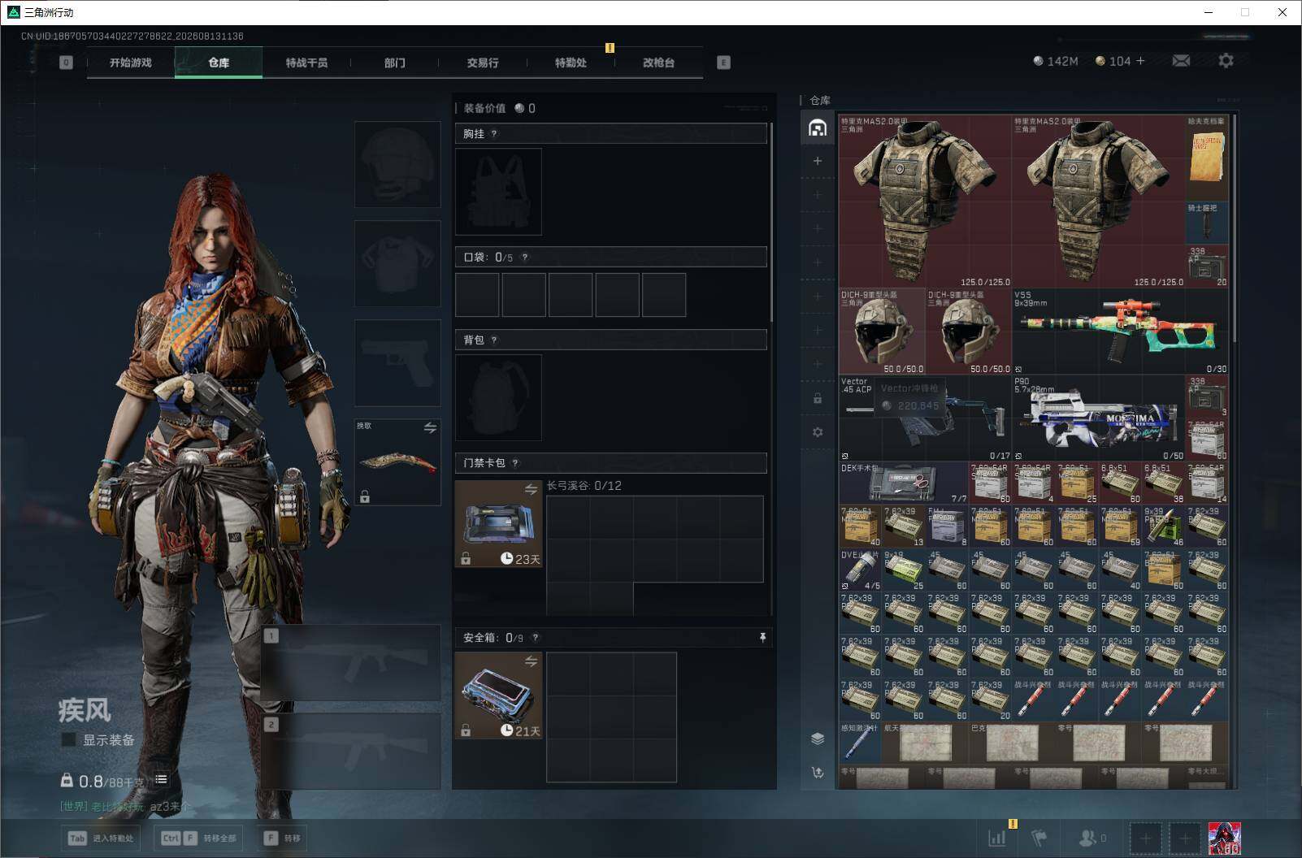The height and width of the screenshot is (858, 1302).
Task: Click the help icon next to 口袋
Action: tap(525, 258)
